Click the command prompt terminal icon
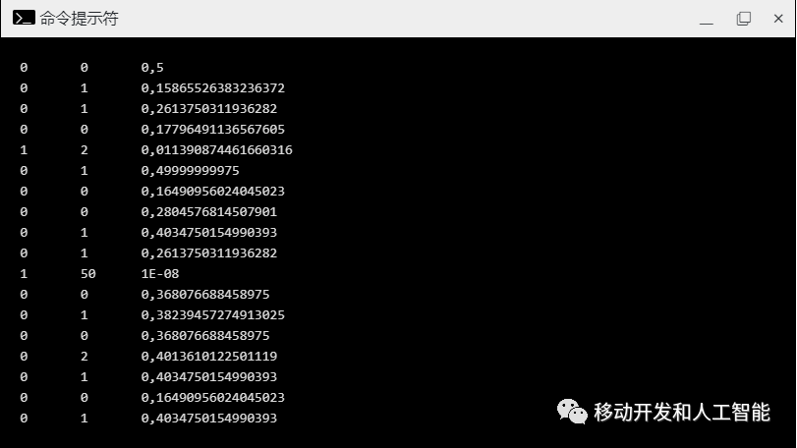Viewport: 797px width, 448px height. (24, 19)
